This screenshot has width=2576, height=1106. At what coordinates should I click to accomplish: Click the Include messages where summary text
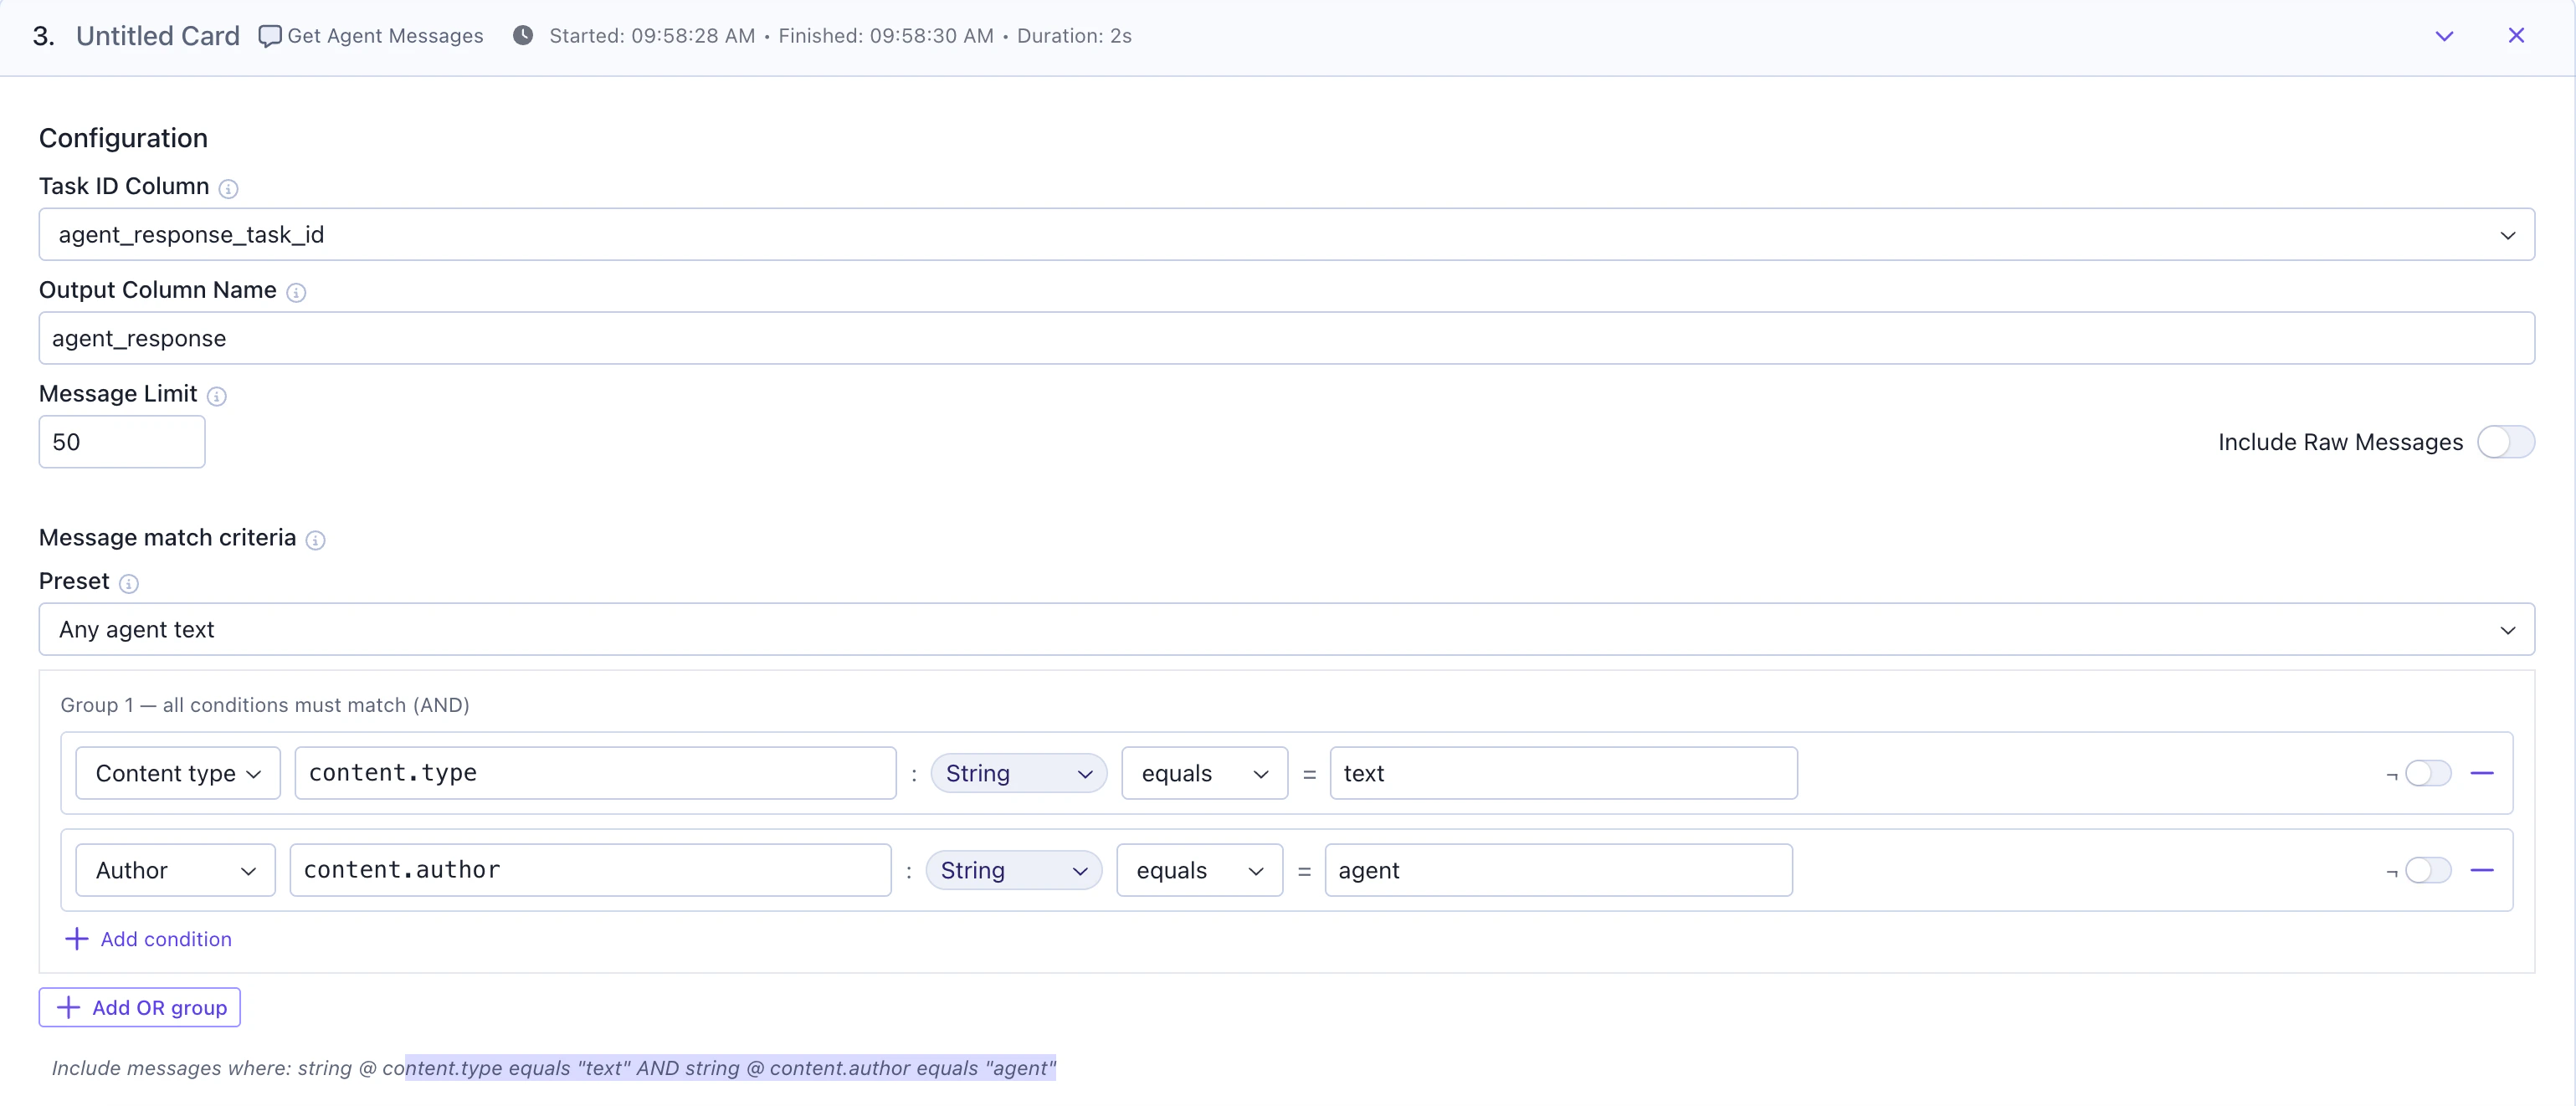(553, 1068)
